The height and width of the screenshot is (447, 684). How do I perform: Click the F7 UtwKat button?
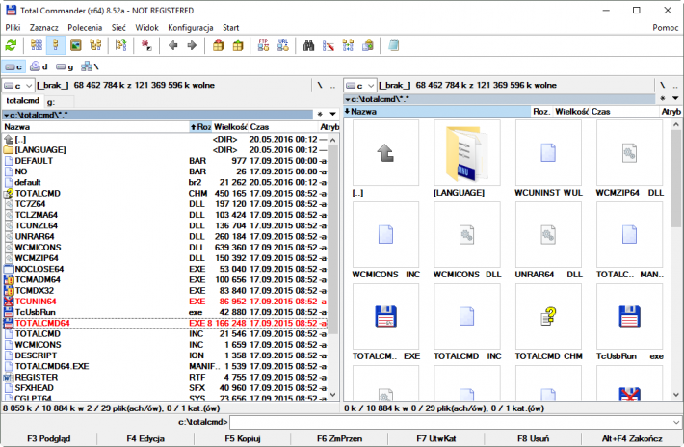[x=436, y=438]
